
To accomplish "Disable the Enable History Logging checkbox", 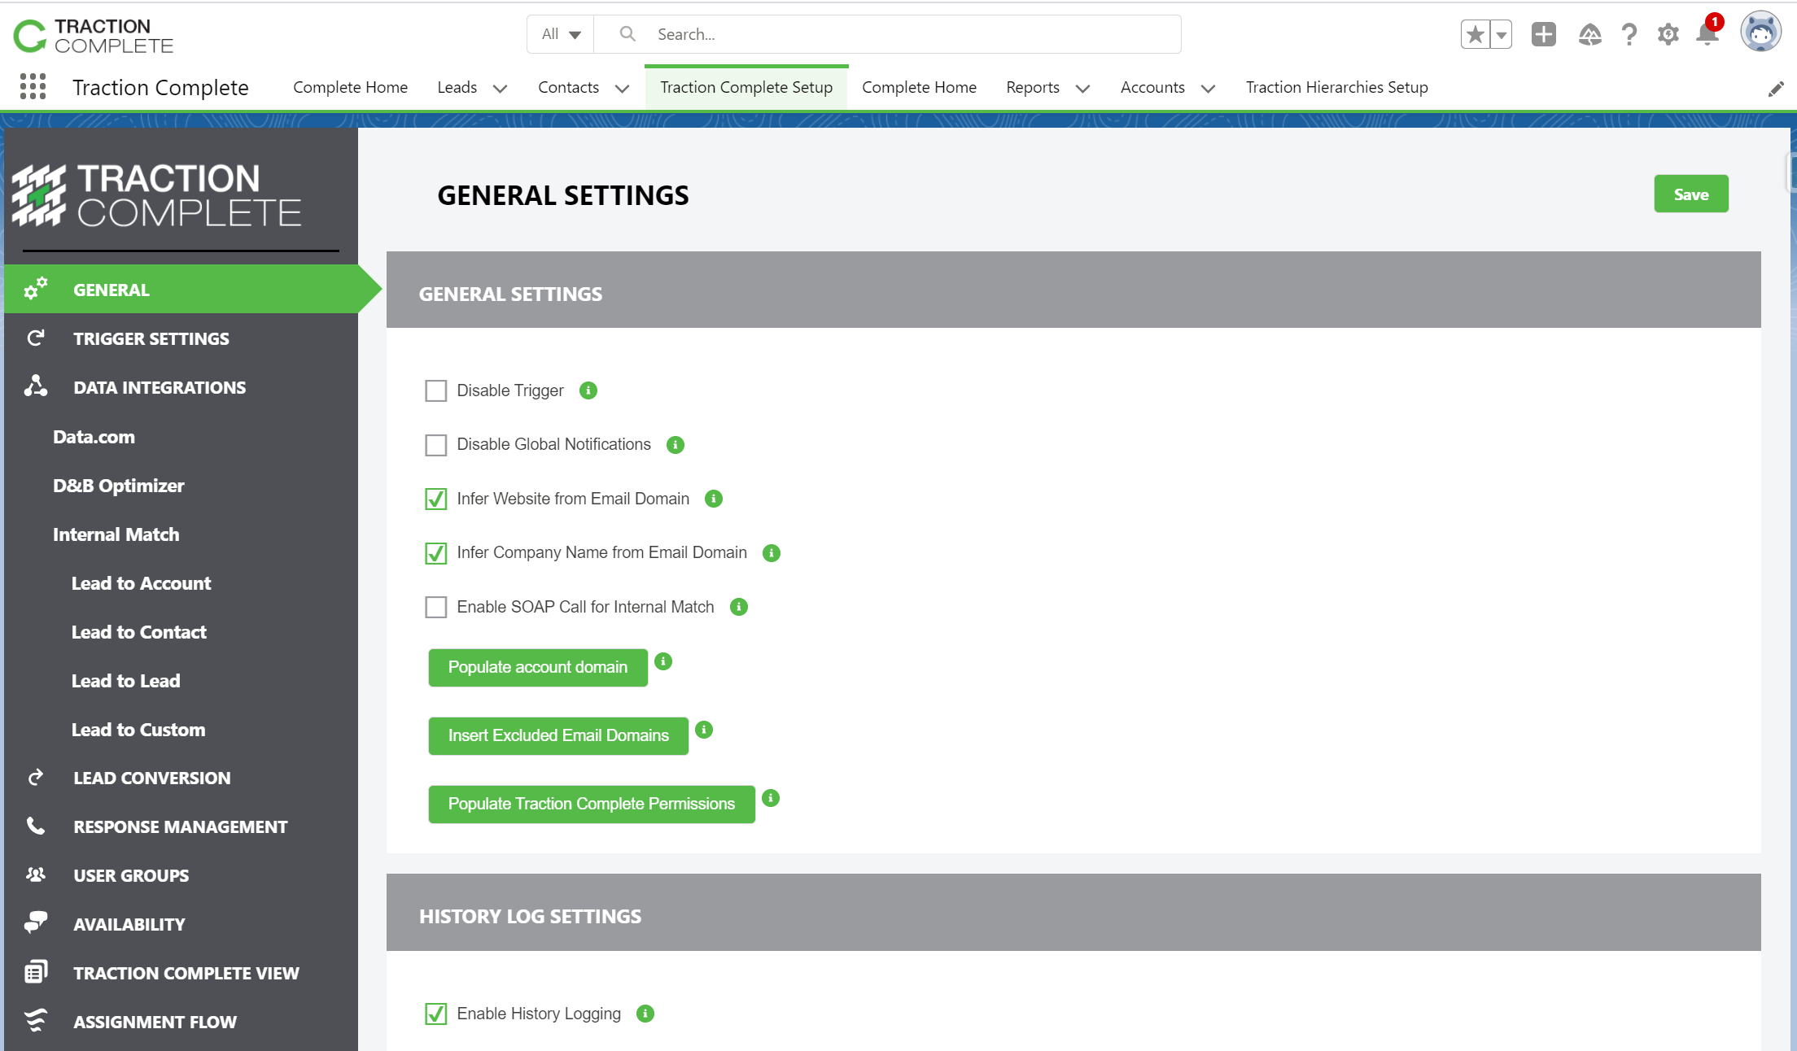I will click(436, 1014).
